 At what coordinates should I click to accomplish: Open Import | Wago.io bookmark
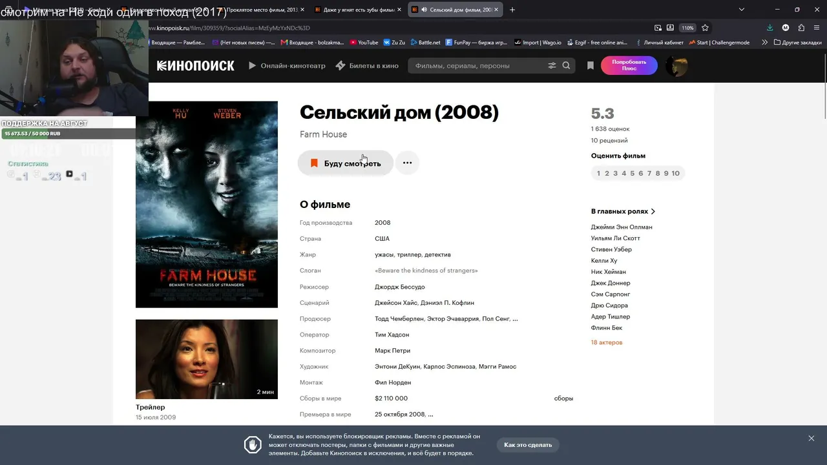tap(538, 43)
